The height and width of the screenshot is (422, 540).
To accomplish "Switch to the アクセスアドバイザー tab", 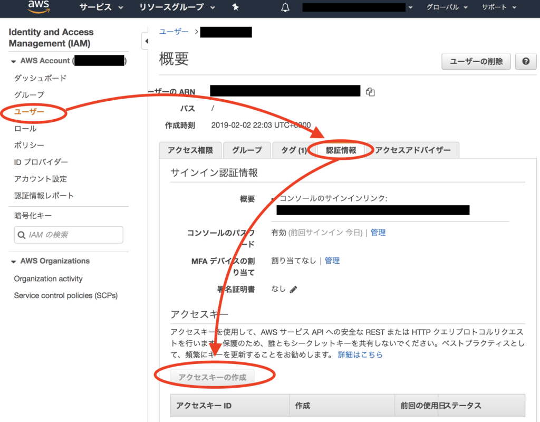I will click(x=412, y=150).
